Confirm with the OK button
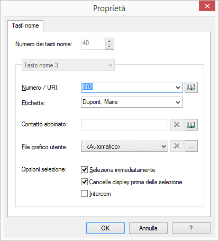 (x=105, y=228)
